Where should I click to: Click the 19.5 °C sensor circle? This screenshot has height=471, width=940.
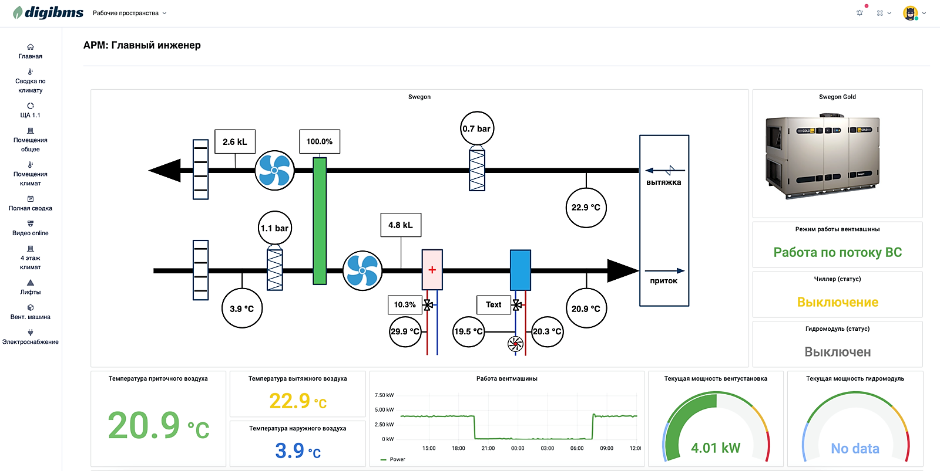469,331
